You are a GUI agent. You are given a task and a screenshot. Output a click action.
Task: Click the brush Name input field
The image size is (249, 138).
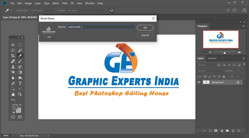[x=101, y=27]
